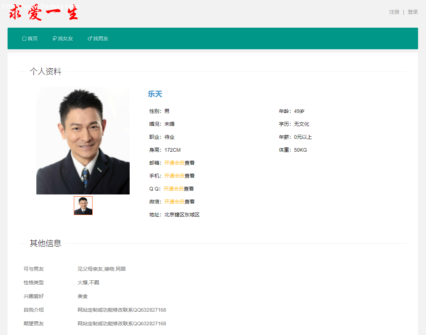Click 查看 text in the 邮箱 row
This screenshot has width=426, height=335.
189,163
